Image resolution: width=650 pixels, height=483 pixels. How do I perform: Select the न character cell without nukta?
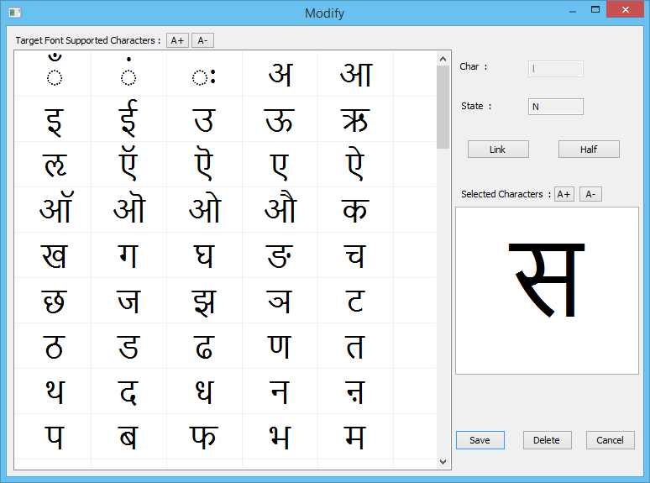click(280, 391)
